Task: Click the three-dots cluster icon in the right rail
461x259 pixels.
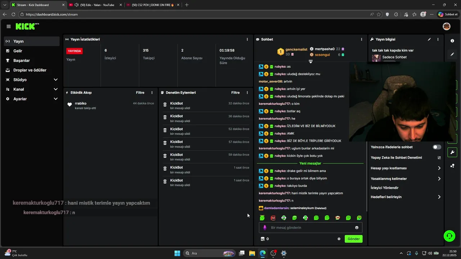Action: tap(452, 166)
